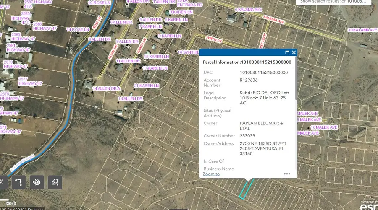Open the color palette draw widget

(x=37, y=182)
